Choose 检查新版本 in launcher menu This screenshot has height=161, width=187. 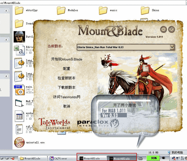click(x=67, y=78)
